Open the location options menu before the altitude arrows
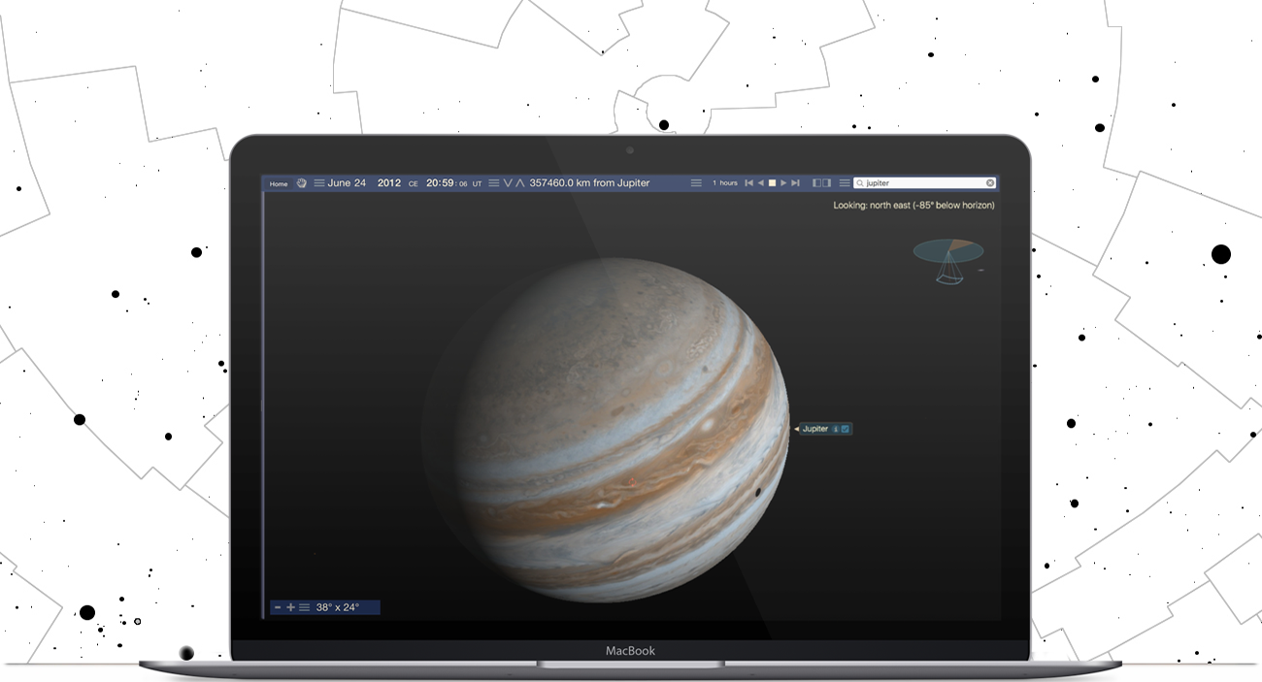 pyautogui.click(x=494, y=182)
